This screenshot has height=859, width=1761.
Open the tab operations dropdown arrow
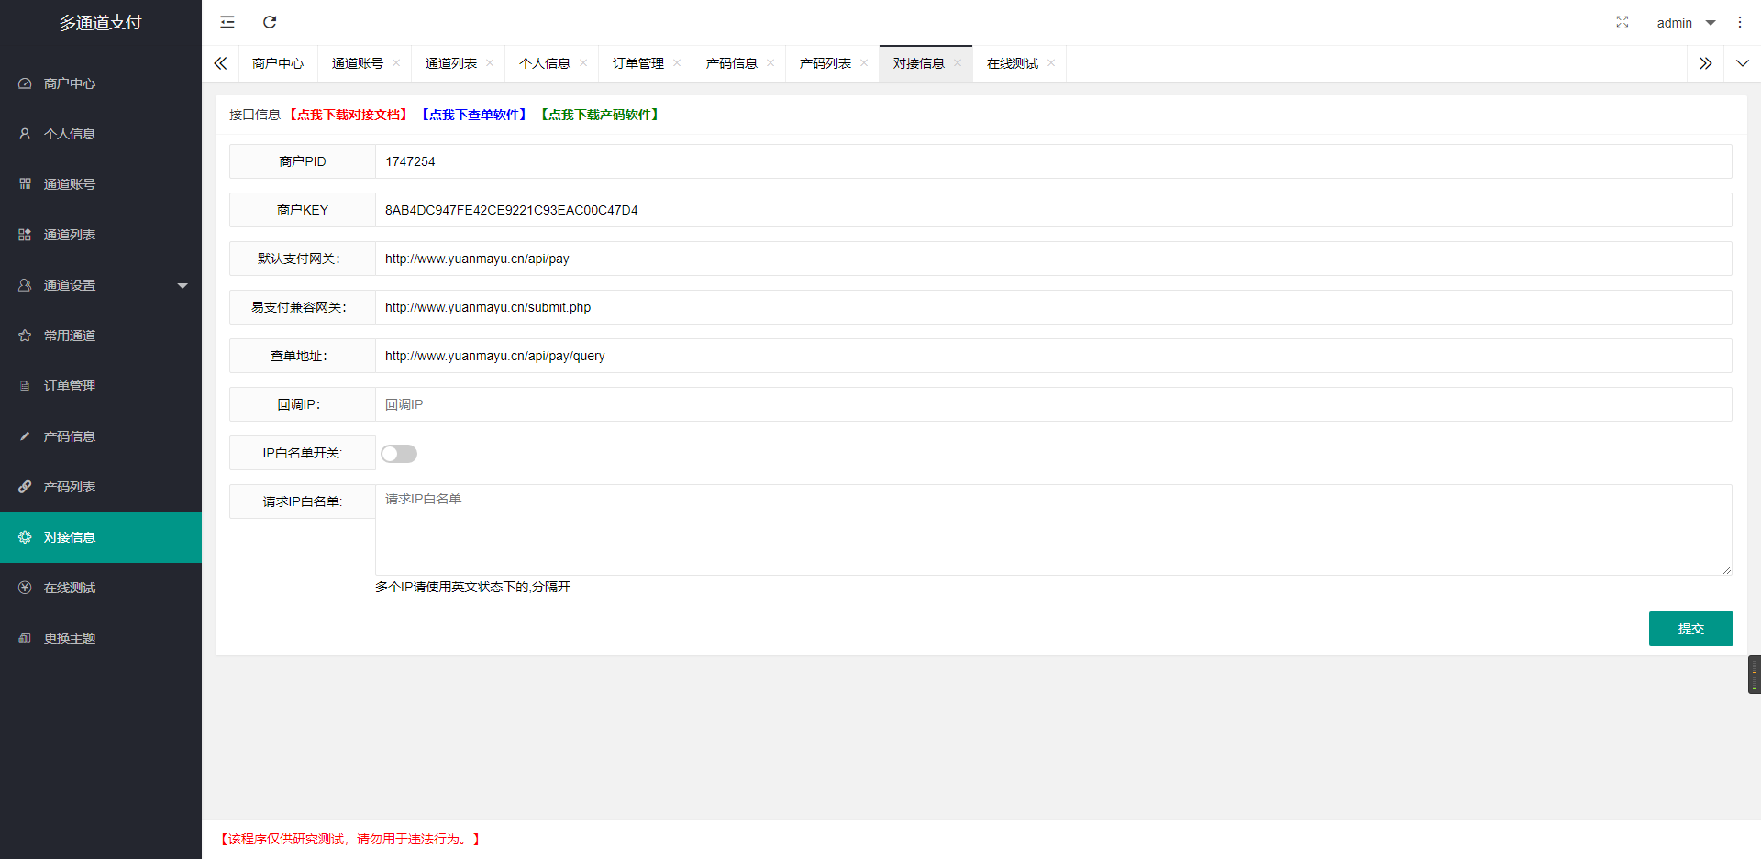pos(1742,63)
